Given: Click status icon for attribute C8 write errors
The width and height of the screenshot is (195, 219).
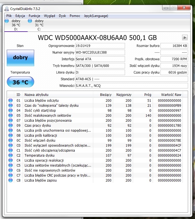Looking at the screenshot, I should [x=11, y=180].
